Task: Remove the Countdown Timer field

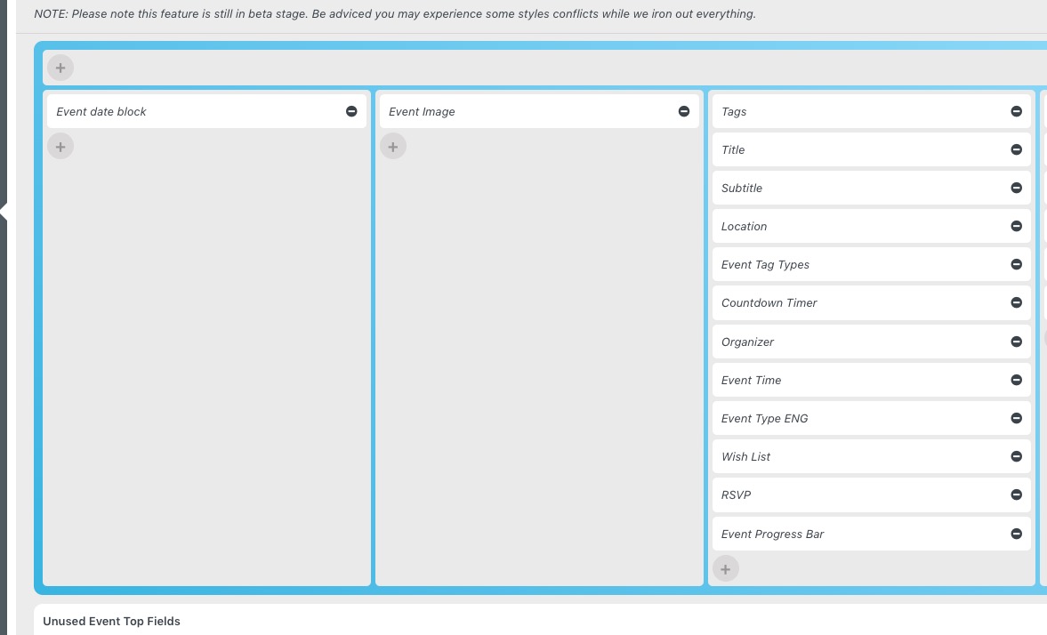Action: [x=1016, y=302]
